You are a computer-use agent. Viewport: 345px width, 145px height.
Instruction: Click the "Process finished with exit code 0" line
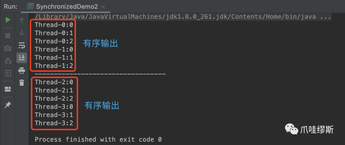tap(98, 140)
